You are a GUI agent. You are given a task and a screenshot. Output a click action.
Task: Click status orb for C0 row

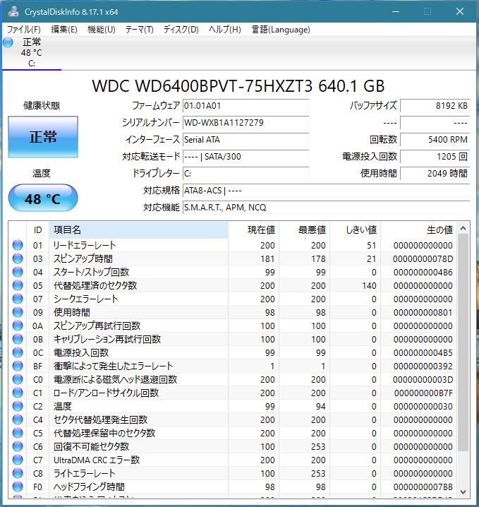point(18,379)
